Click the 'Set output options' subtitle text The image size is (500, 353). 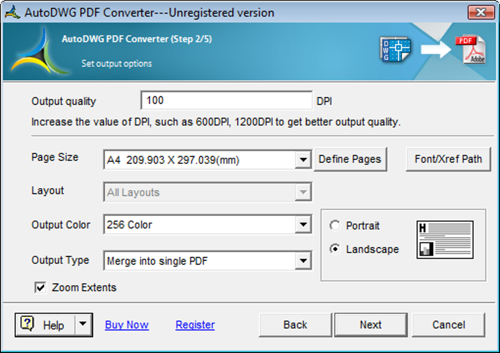[x=117, y=63]
